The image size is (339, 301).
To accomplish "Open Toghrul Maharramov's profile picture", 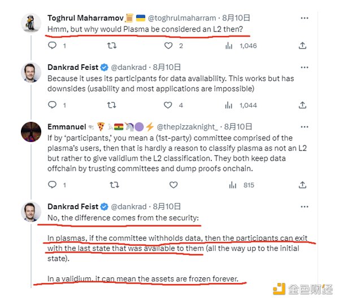I will [31, 22].
